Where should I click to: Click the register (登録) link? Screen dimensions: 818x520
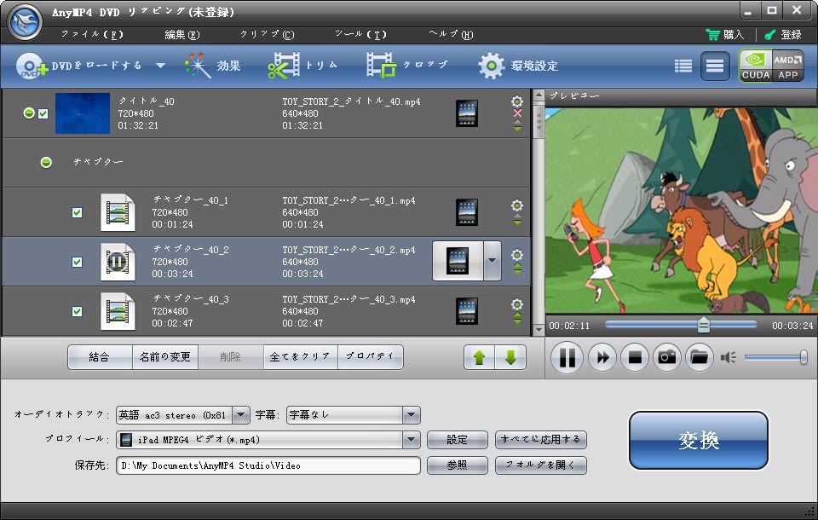pos(783,34)
